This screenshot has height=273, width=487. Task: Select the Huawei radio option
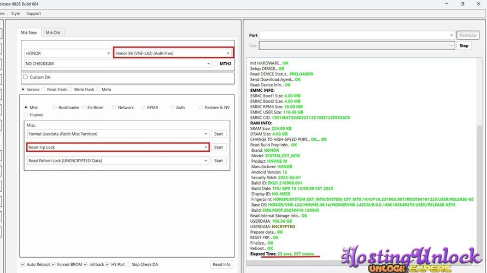coord(26,115)
